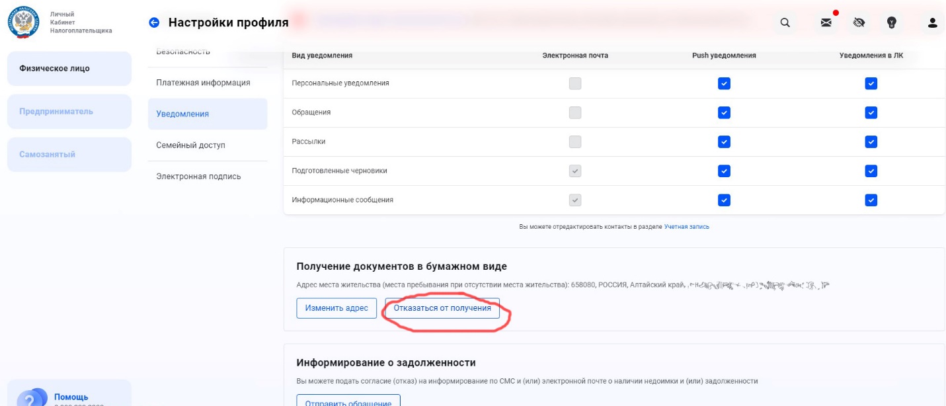The image size is (946, 406).
Task: Open Платежная информация settings section
Action: pyautogui.click(x=208, y=83)
